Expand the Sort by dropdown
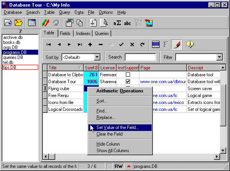The image size is (230, 171). point(97,57)
